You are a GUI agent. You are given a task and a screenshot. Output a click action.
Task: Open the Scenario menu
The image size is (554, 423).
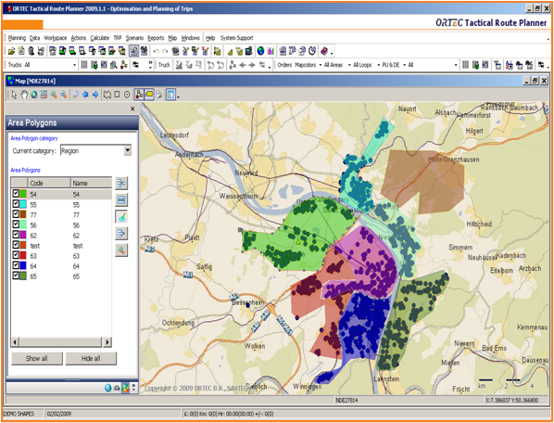tap(134, 38)
